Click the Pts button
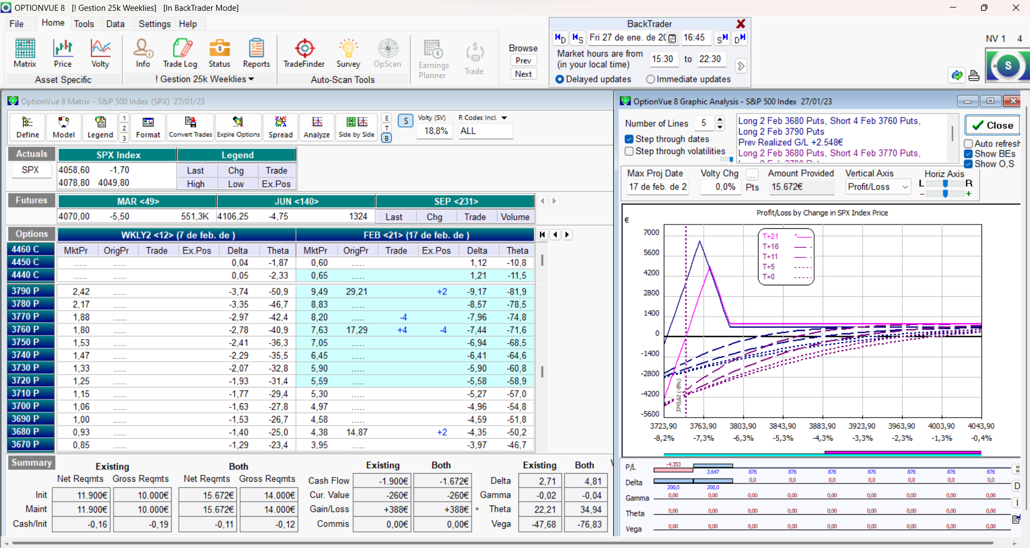 (752, 174)
